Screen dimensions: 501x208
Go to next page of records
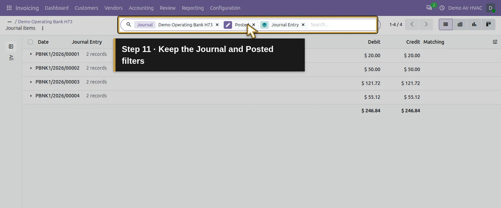pyautogui.click(x=426, y=24)
